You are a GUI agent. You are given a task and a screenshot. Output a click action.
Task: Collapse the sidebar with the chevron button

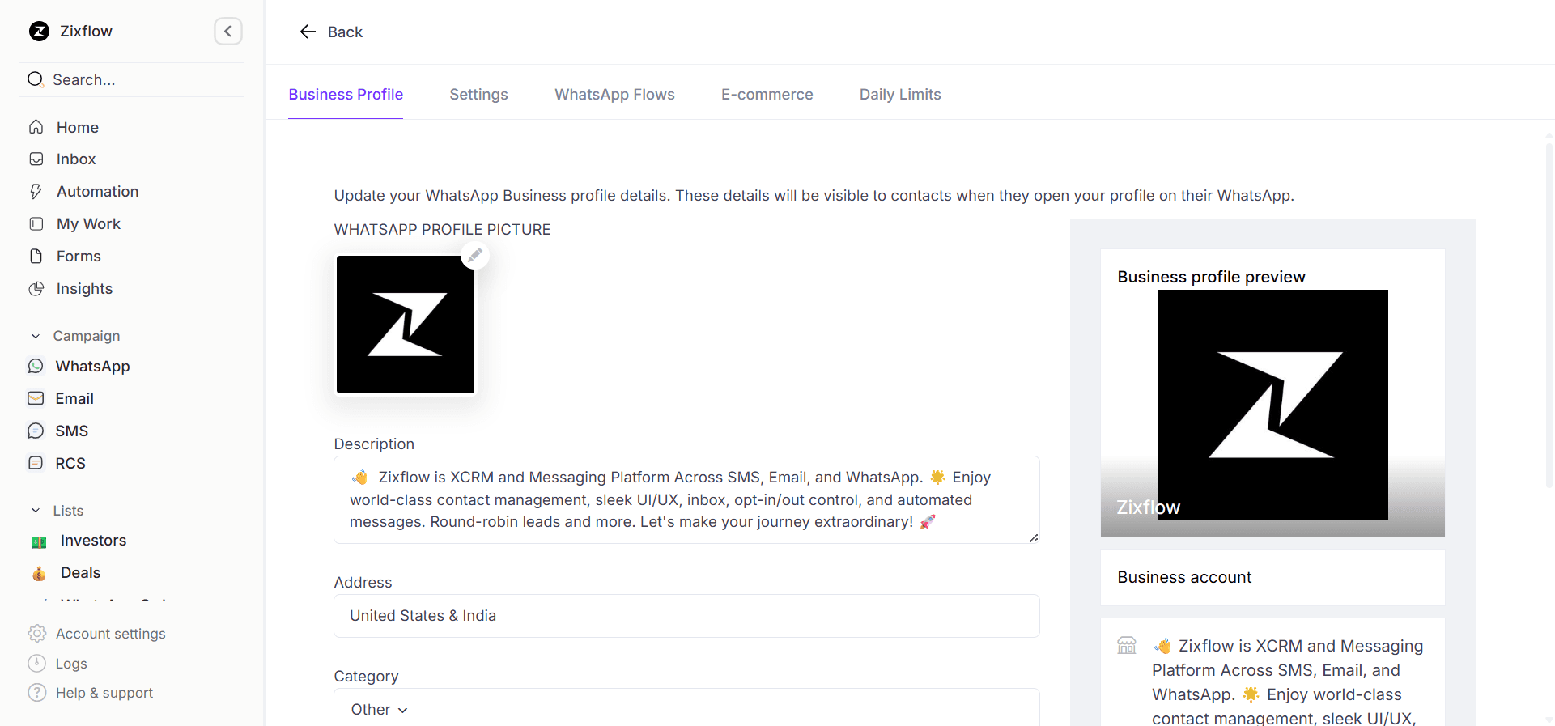(x=228, y=32)
